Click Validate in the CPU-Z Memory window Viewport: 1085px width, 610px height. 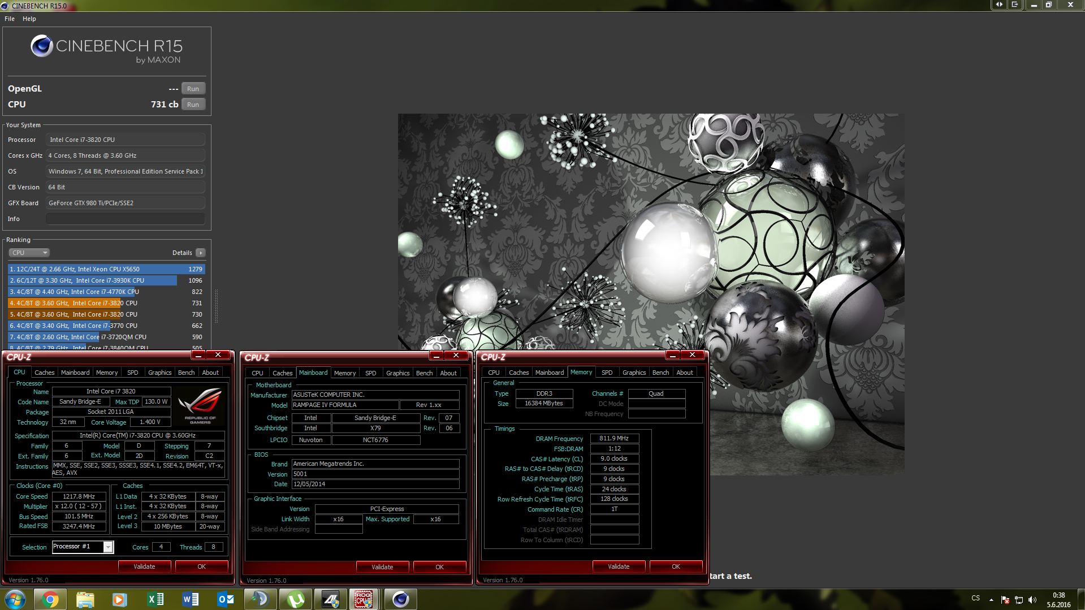click(619, 566)
